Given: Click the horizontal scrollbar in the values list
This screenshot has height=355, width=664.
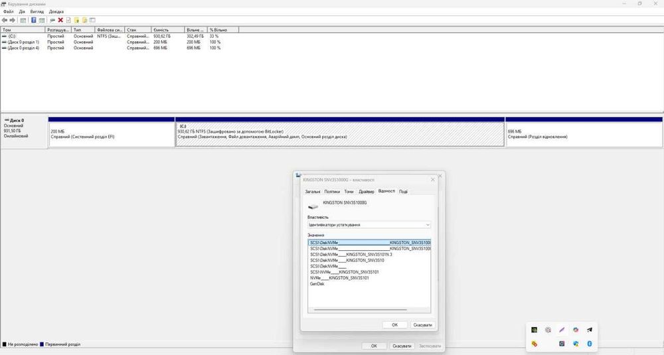Looking at the screenshot, I should [361, 310].
